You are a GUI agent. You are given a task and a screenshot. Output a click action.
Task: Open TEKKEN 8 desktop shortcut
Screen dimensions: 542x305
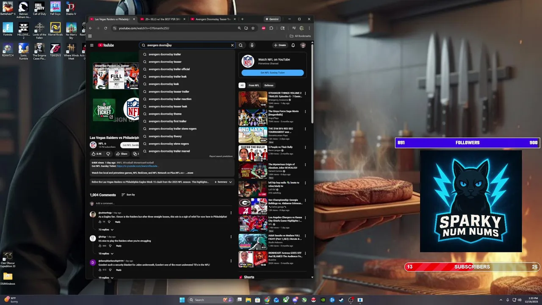(x=55, y=50)
